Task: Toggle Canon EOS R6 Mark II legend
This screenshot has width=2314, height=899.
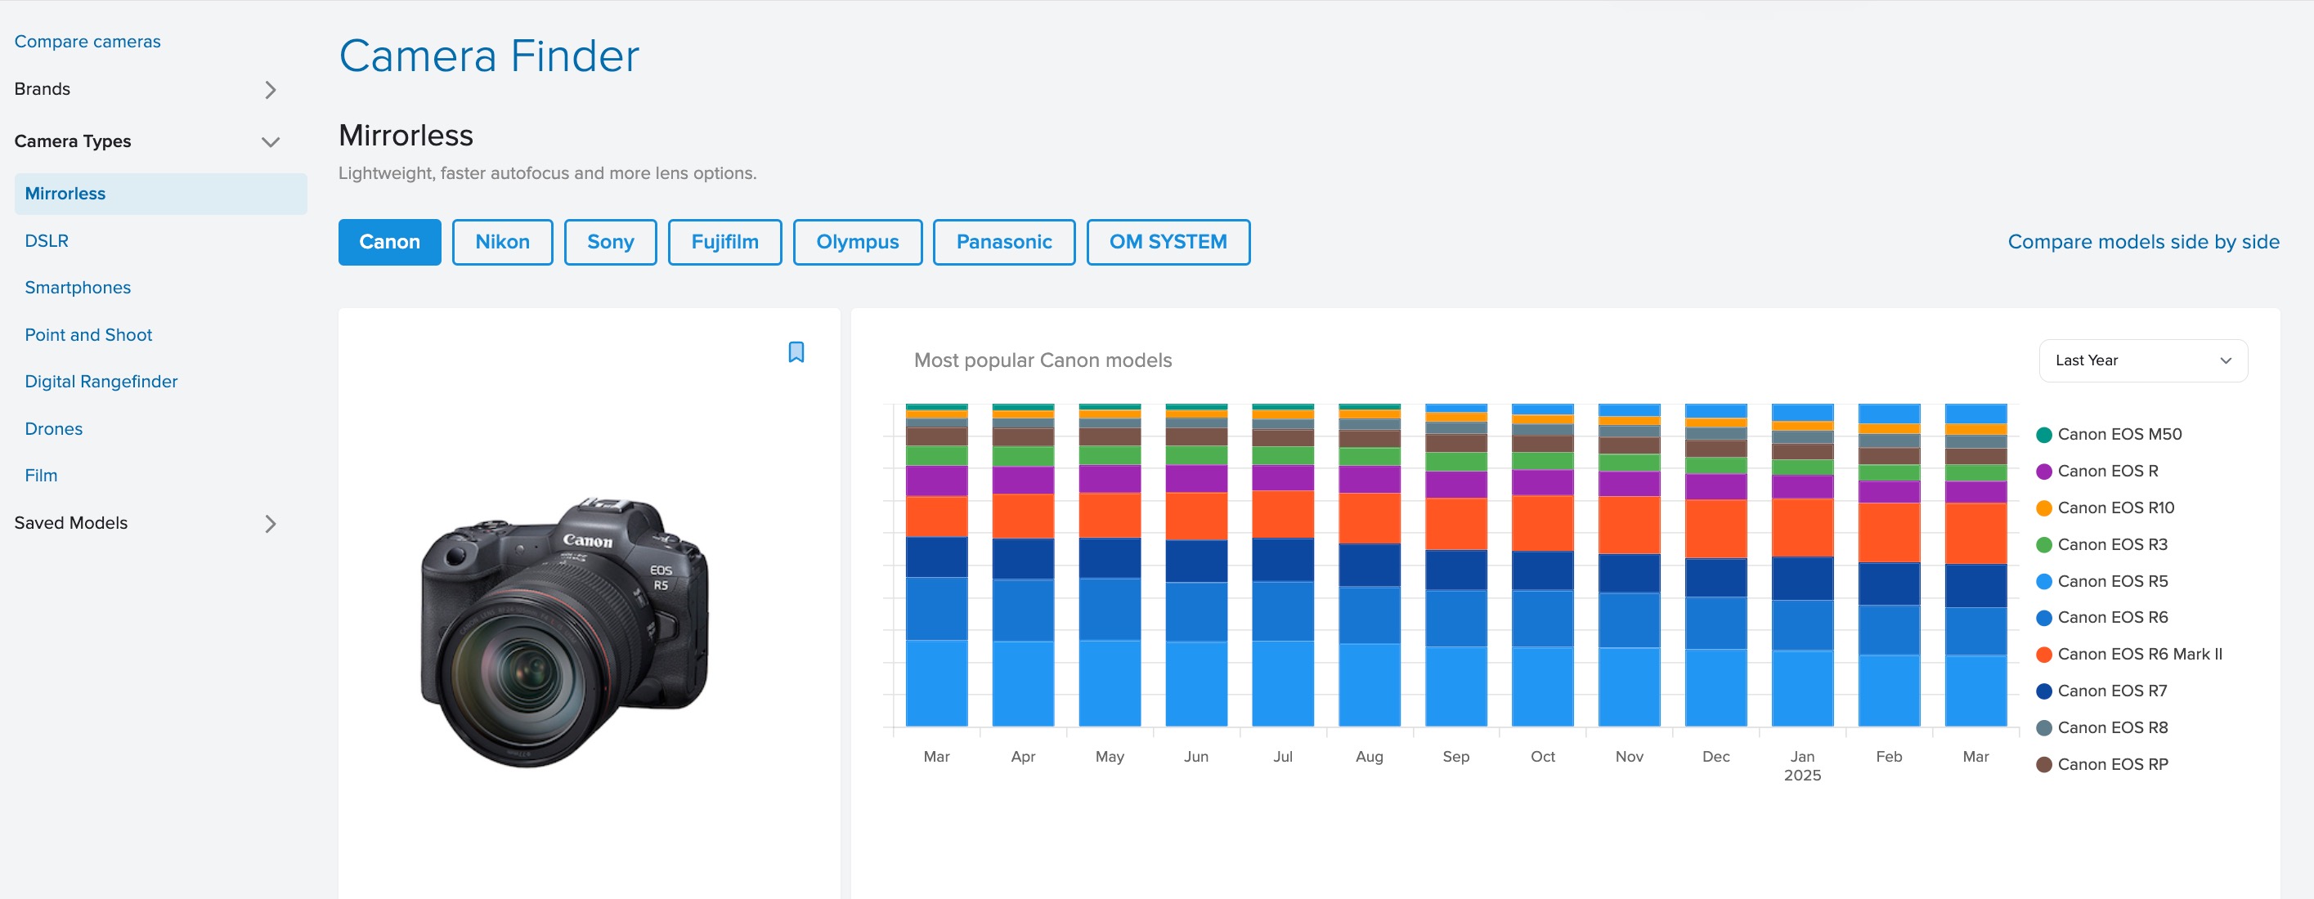Action: tap(2138, 655)
